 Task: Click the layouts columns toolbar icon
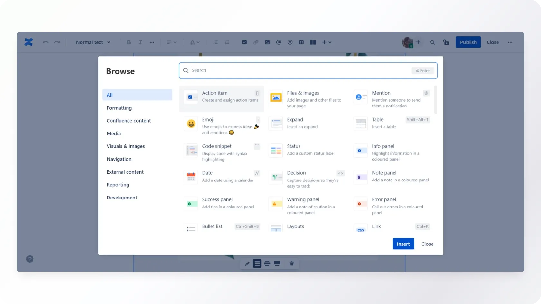(x=313, y=42)
